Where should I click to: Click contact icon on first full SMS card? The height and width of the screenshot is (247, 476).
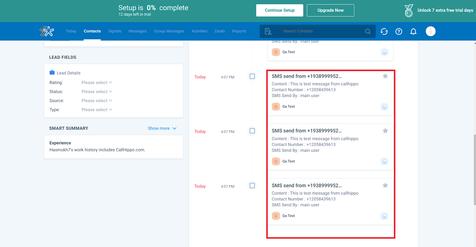click(384, 107)
